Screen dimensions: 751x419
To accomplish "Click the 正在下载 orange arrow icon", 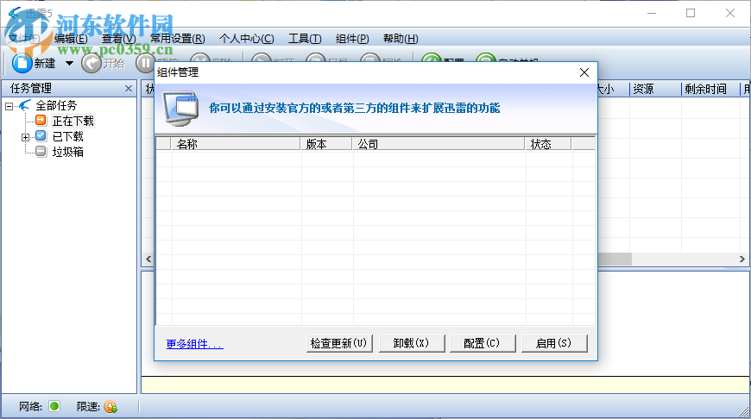I will [41, 121].
